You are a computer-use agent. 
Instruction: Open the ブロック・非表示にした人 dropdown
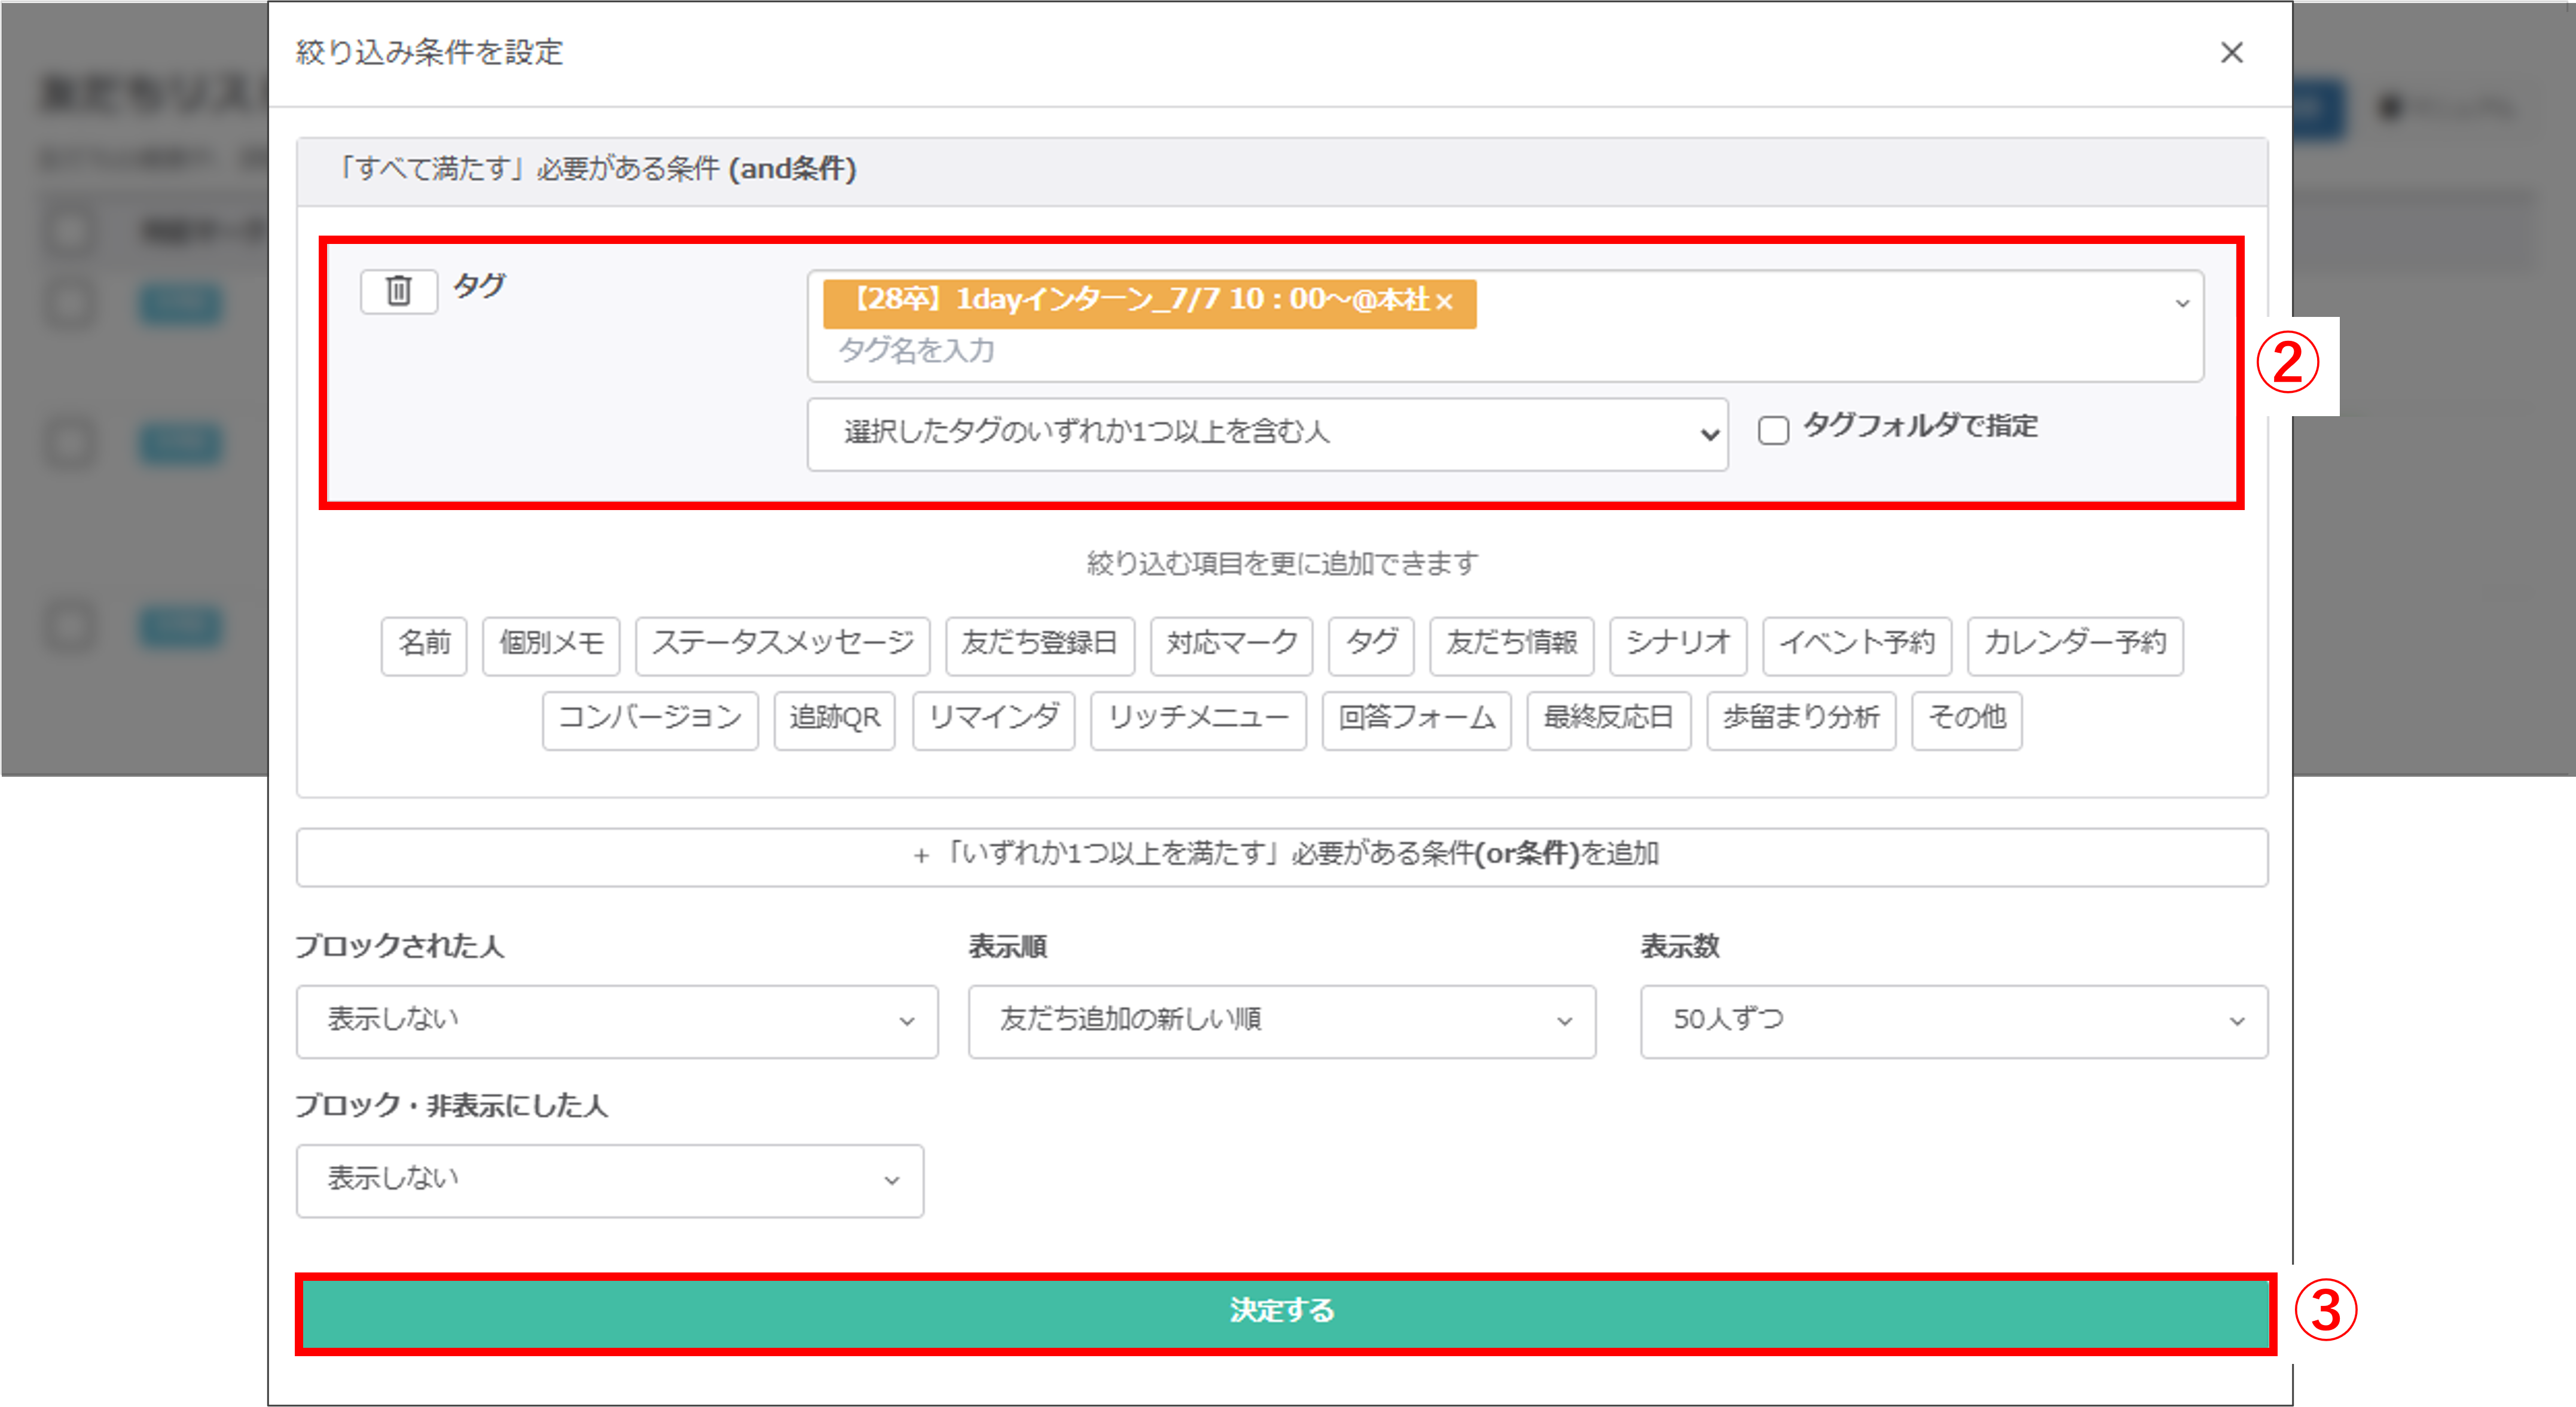point(609,1180)
